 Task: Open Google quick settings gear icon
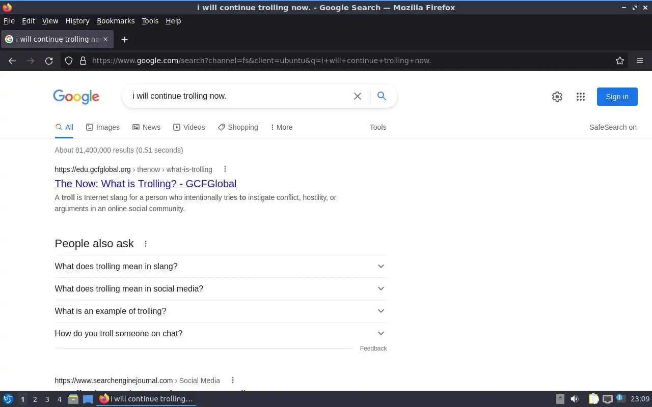(557, 97)
